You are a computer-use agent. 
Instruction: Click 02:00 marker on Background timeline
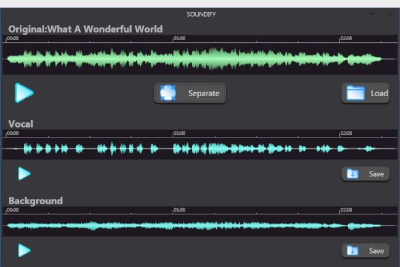346,210
